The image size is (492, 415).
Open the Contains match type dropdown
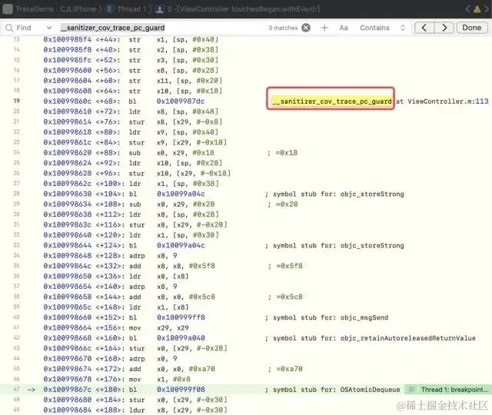[382, 28]
